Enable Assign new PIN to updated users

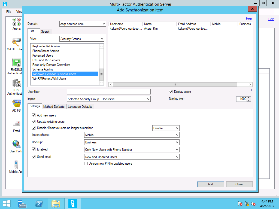point(86,164)
